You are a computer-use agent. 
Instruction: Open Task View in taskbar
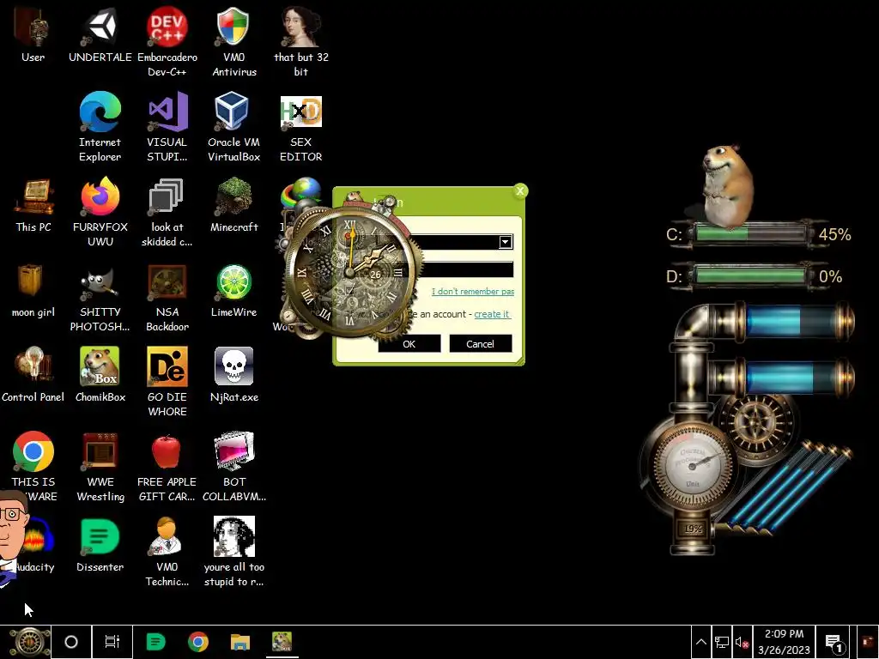[112, 642]
